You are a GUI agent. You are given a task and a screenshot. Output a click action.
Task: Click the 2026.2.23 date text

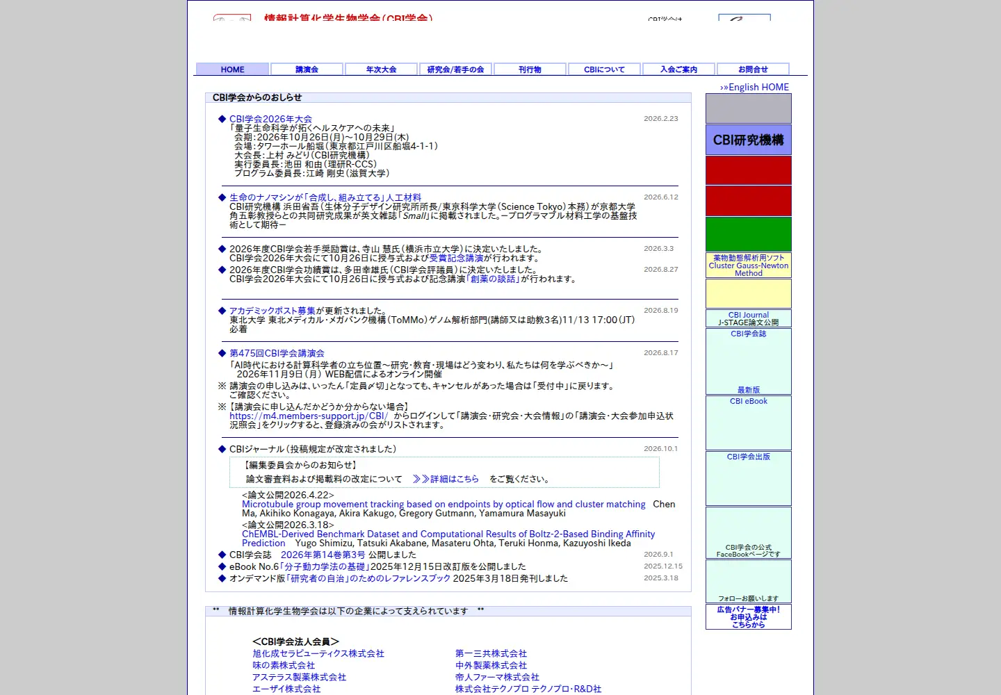[x=661, y=119]
